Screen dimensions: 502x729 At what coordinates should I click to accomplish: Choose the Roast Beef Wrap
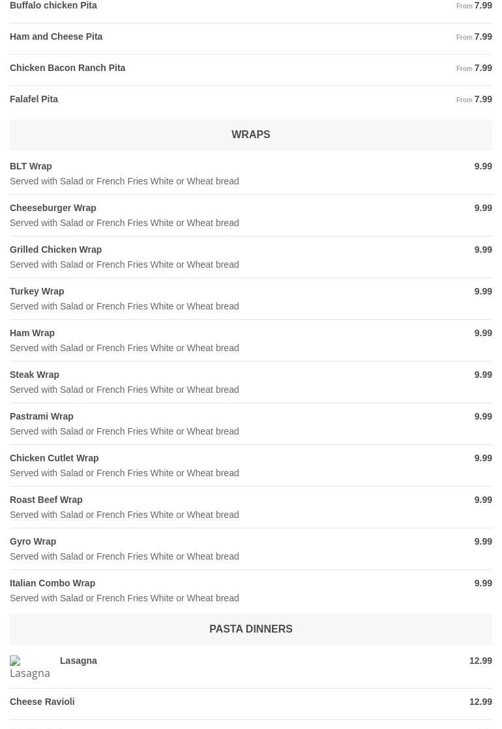pyautogui.click(x=46, y=500)
